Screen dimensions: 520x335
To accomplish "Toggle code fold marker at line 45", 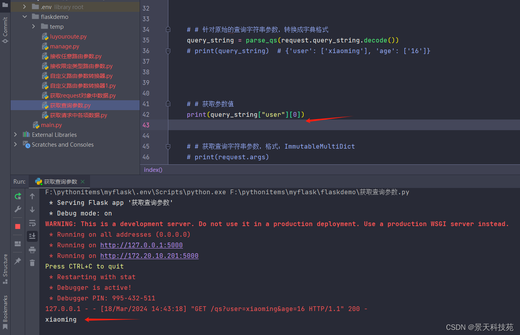I will pos(168,146).
